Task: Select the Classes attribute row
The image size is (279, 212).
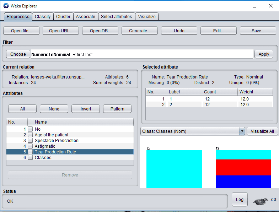Action: click(x=70, y=157)
